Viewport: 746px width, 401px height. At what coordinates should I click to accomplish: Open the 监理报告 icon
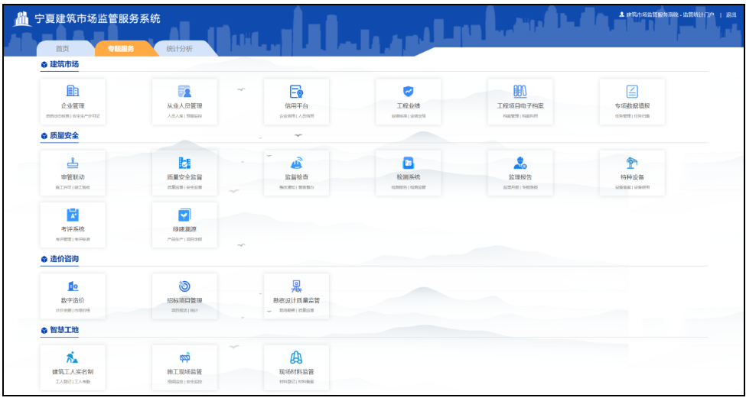(520, 163)
